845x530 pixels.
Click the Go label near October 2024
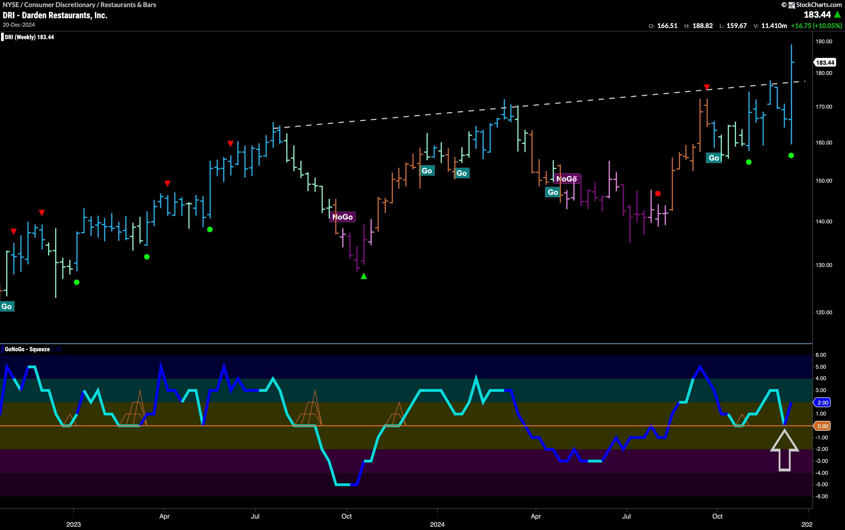pos(714,158)
